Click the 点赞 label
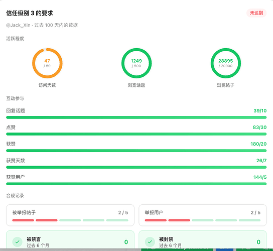Screen dimensions: 273x251 pos(11,128)
